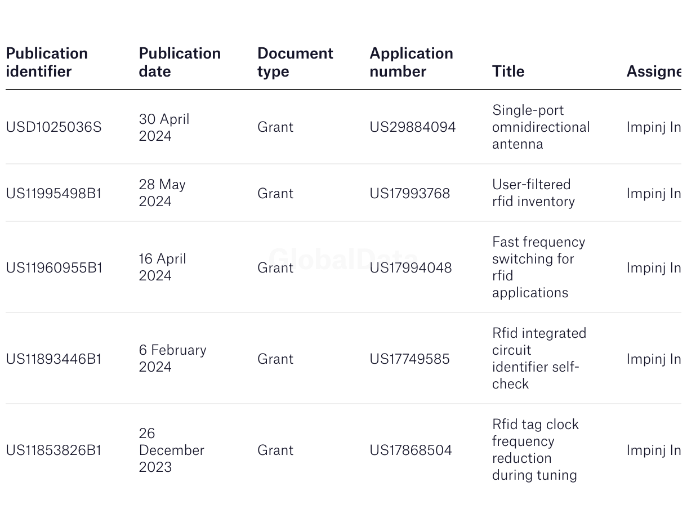
Task: Click the Document type column header
Action: (295, 62)
